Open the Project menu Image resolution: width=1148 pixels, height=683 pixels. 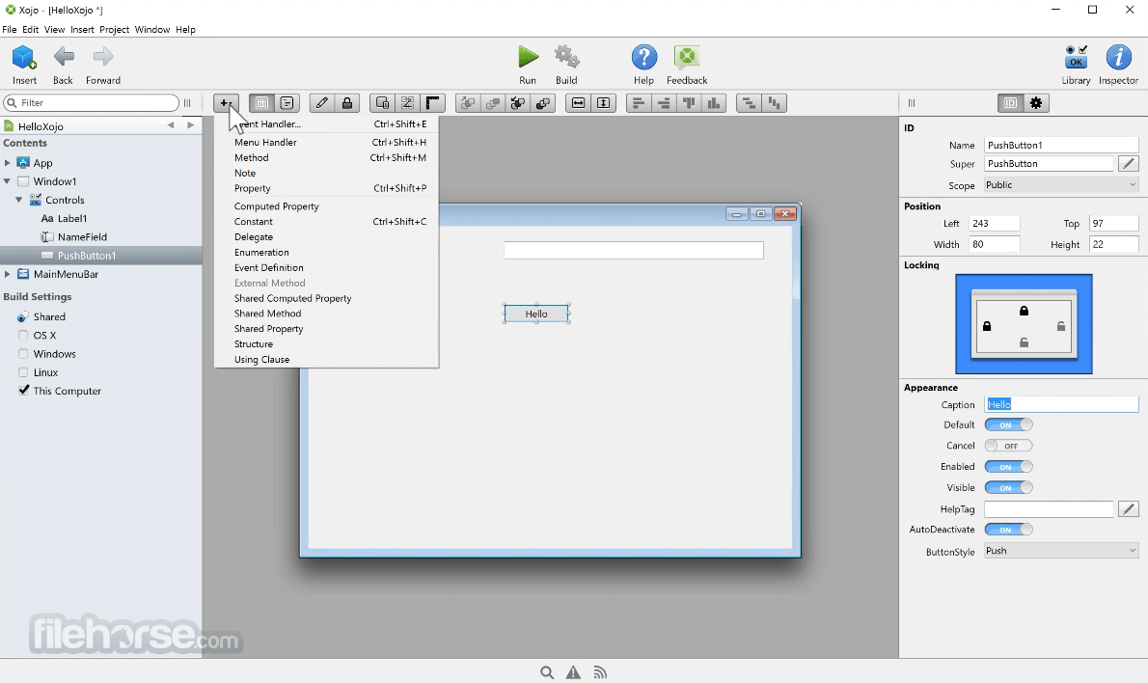(x=114, y=29)
